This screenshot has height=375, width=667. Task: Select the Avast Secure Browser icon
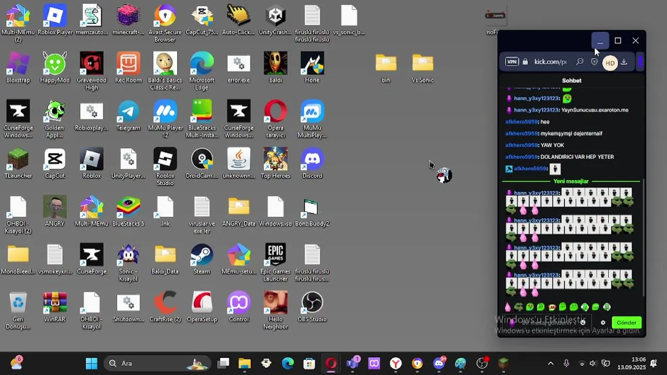pyautogui.click(x=165, y=23)
